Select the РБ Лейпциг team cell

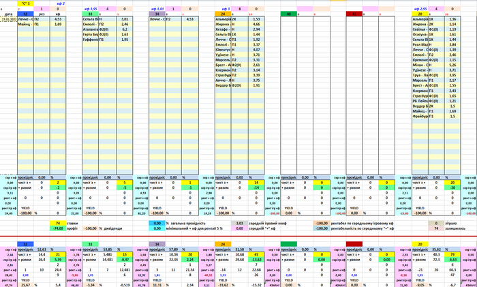tap(420, 101)
